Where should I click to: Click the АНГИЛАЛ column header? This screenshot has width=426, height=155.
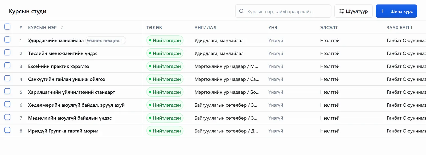click(205, 28)
